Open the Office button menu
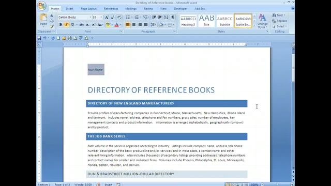The height and width of the screenshot is (186, 331). point(42,6)
